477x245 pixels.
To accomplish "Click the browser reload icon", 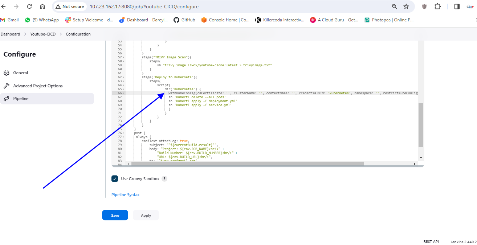I will click(x=29, y=7).
